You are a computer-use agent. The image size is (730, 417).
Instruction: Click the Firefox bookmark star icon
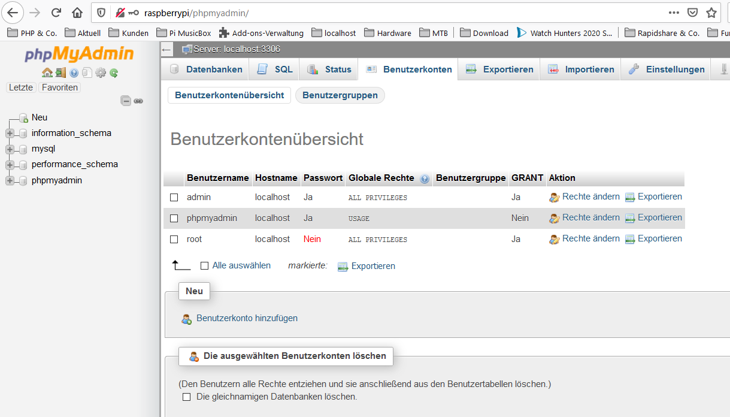coord(711,13)
